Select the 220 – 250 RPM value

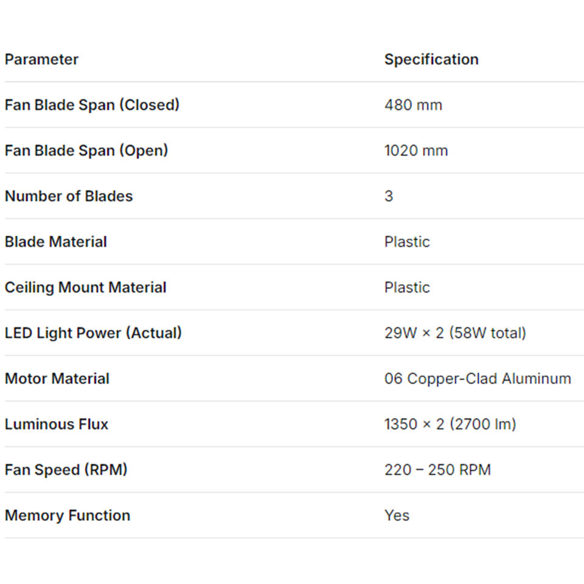click(437, 470)
